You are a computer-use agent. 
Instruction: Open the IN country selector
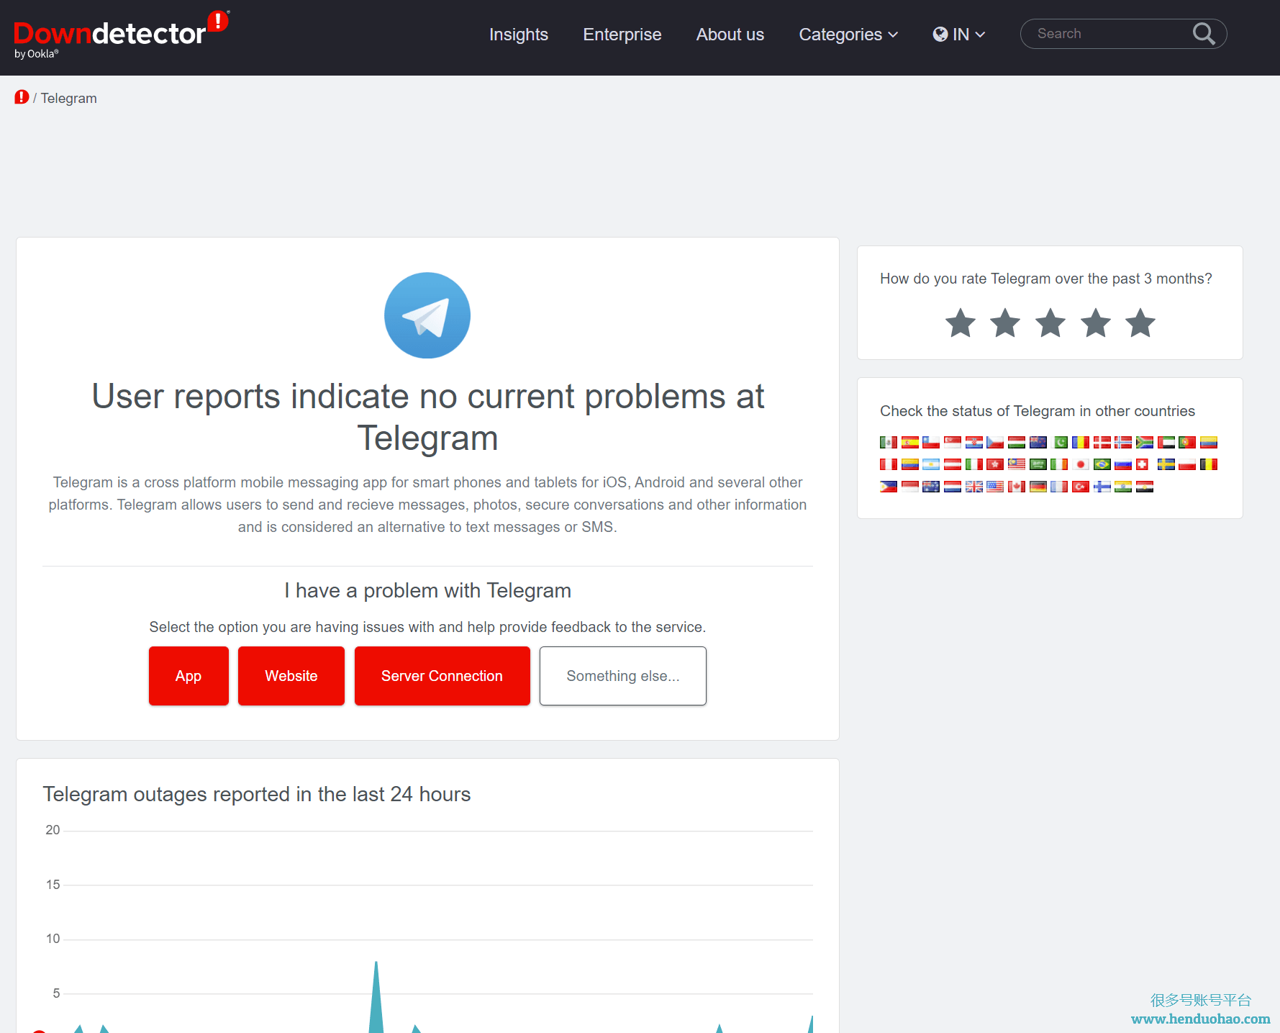click(x=959, y=35)
